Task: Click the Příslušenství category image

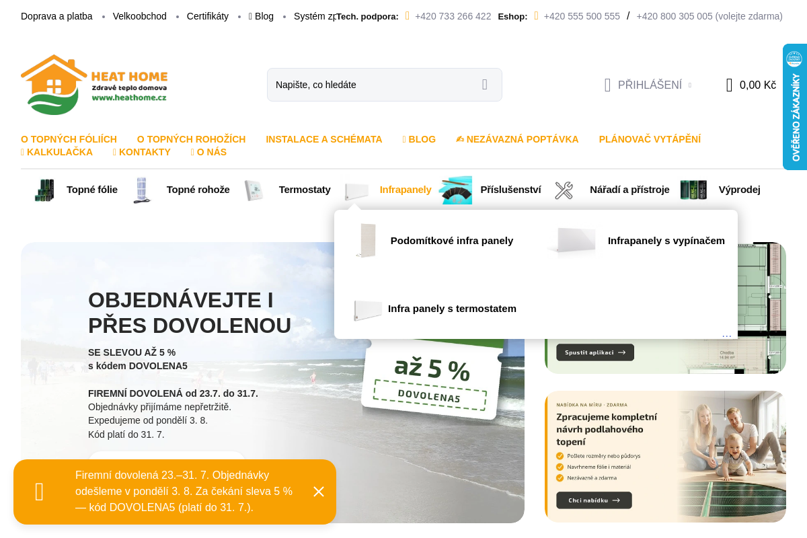Action: pos(455,190)
